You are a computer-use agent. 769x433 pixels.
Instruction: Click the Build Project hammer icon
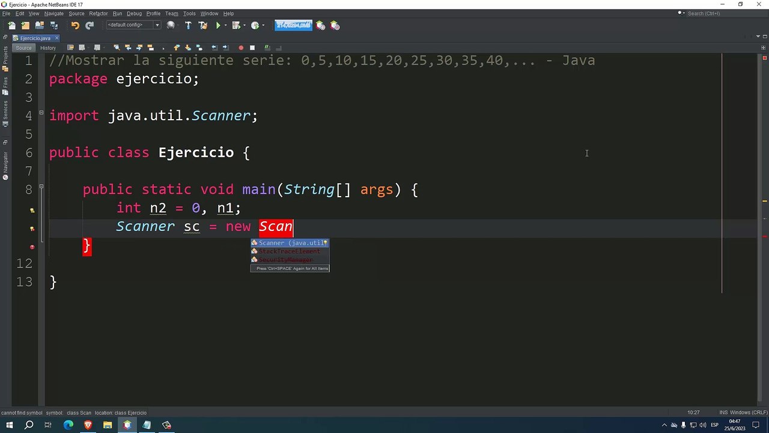(x=188, y=25)
